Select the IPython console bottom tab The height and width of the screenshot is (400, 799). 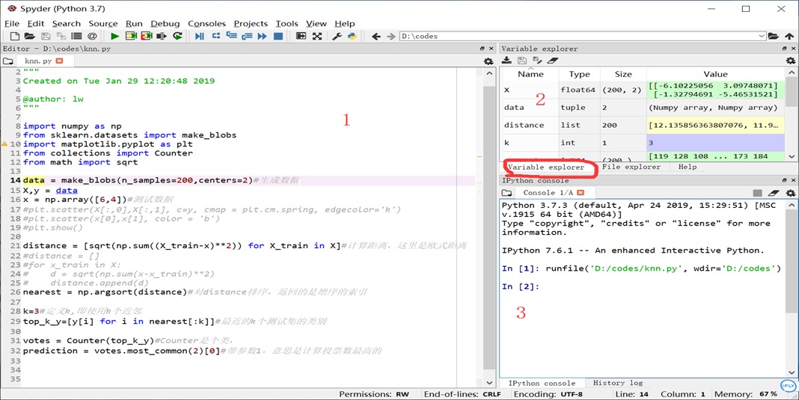542,384
